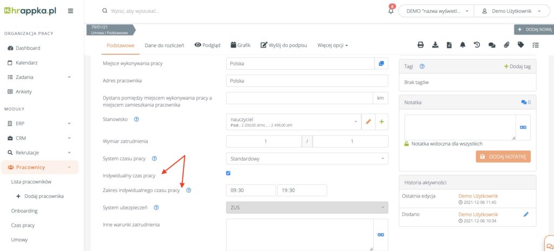This screenshot has width=554, height=251.
Task: Open activity history clock icon
Action: [x=477, y=45]
